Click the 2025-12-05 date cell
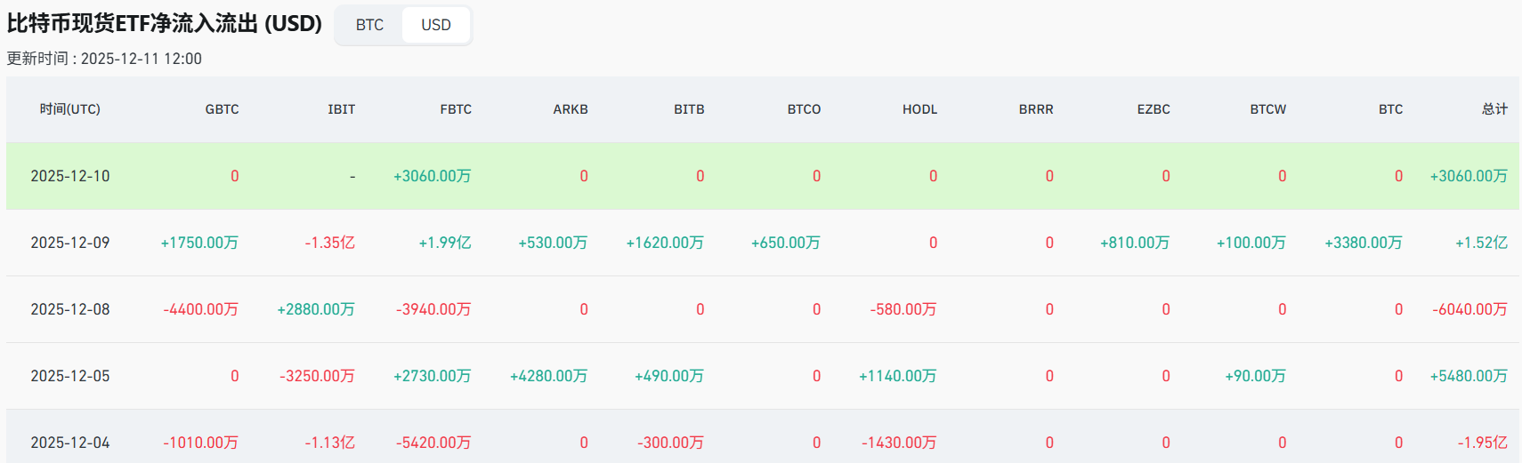 click(70, 376)
